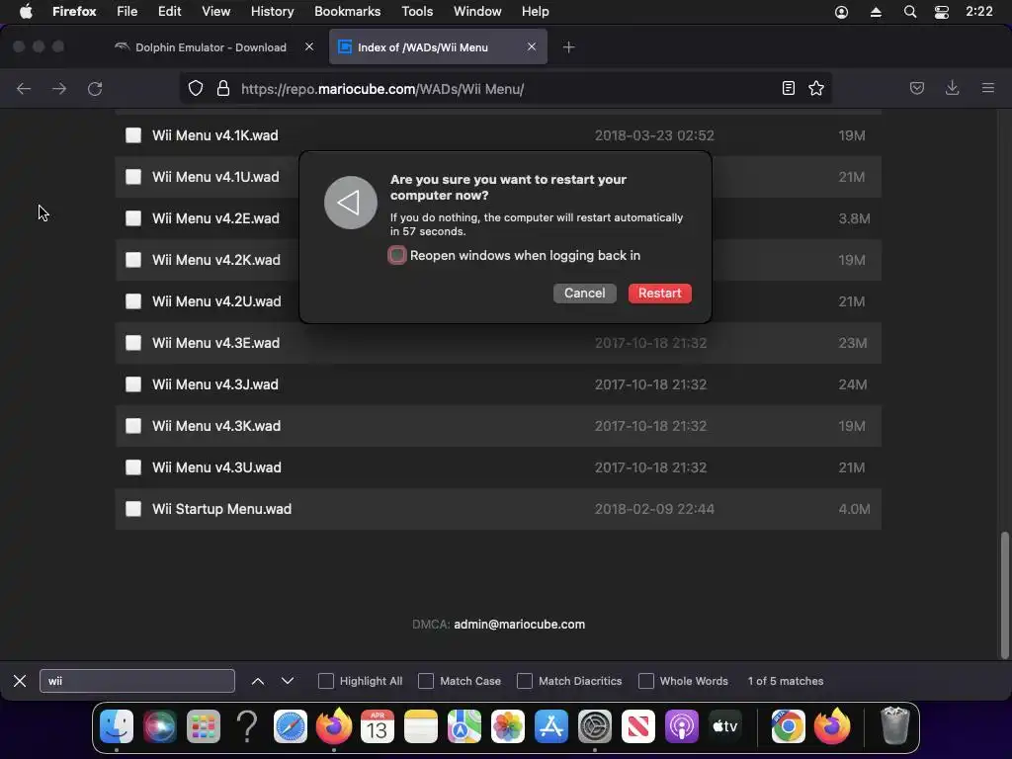
Task: Open News from the Dock
Action: (x=638, y=726)
